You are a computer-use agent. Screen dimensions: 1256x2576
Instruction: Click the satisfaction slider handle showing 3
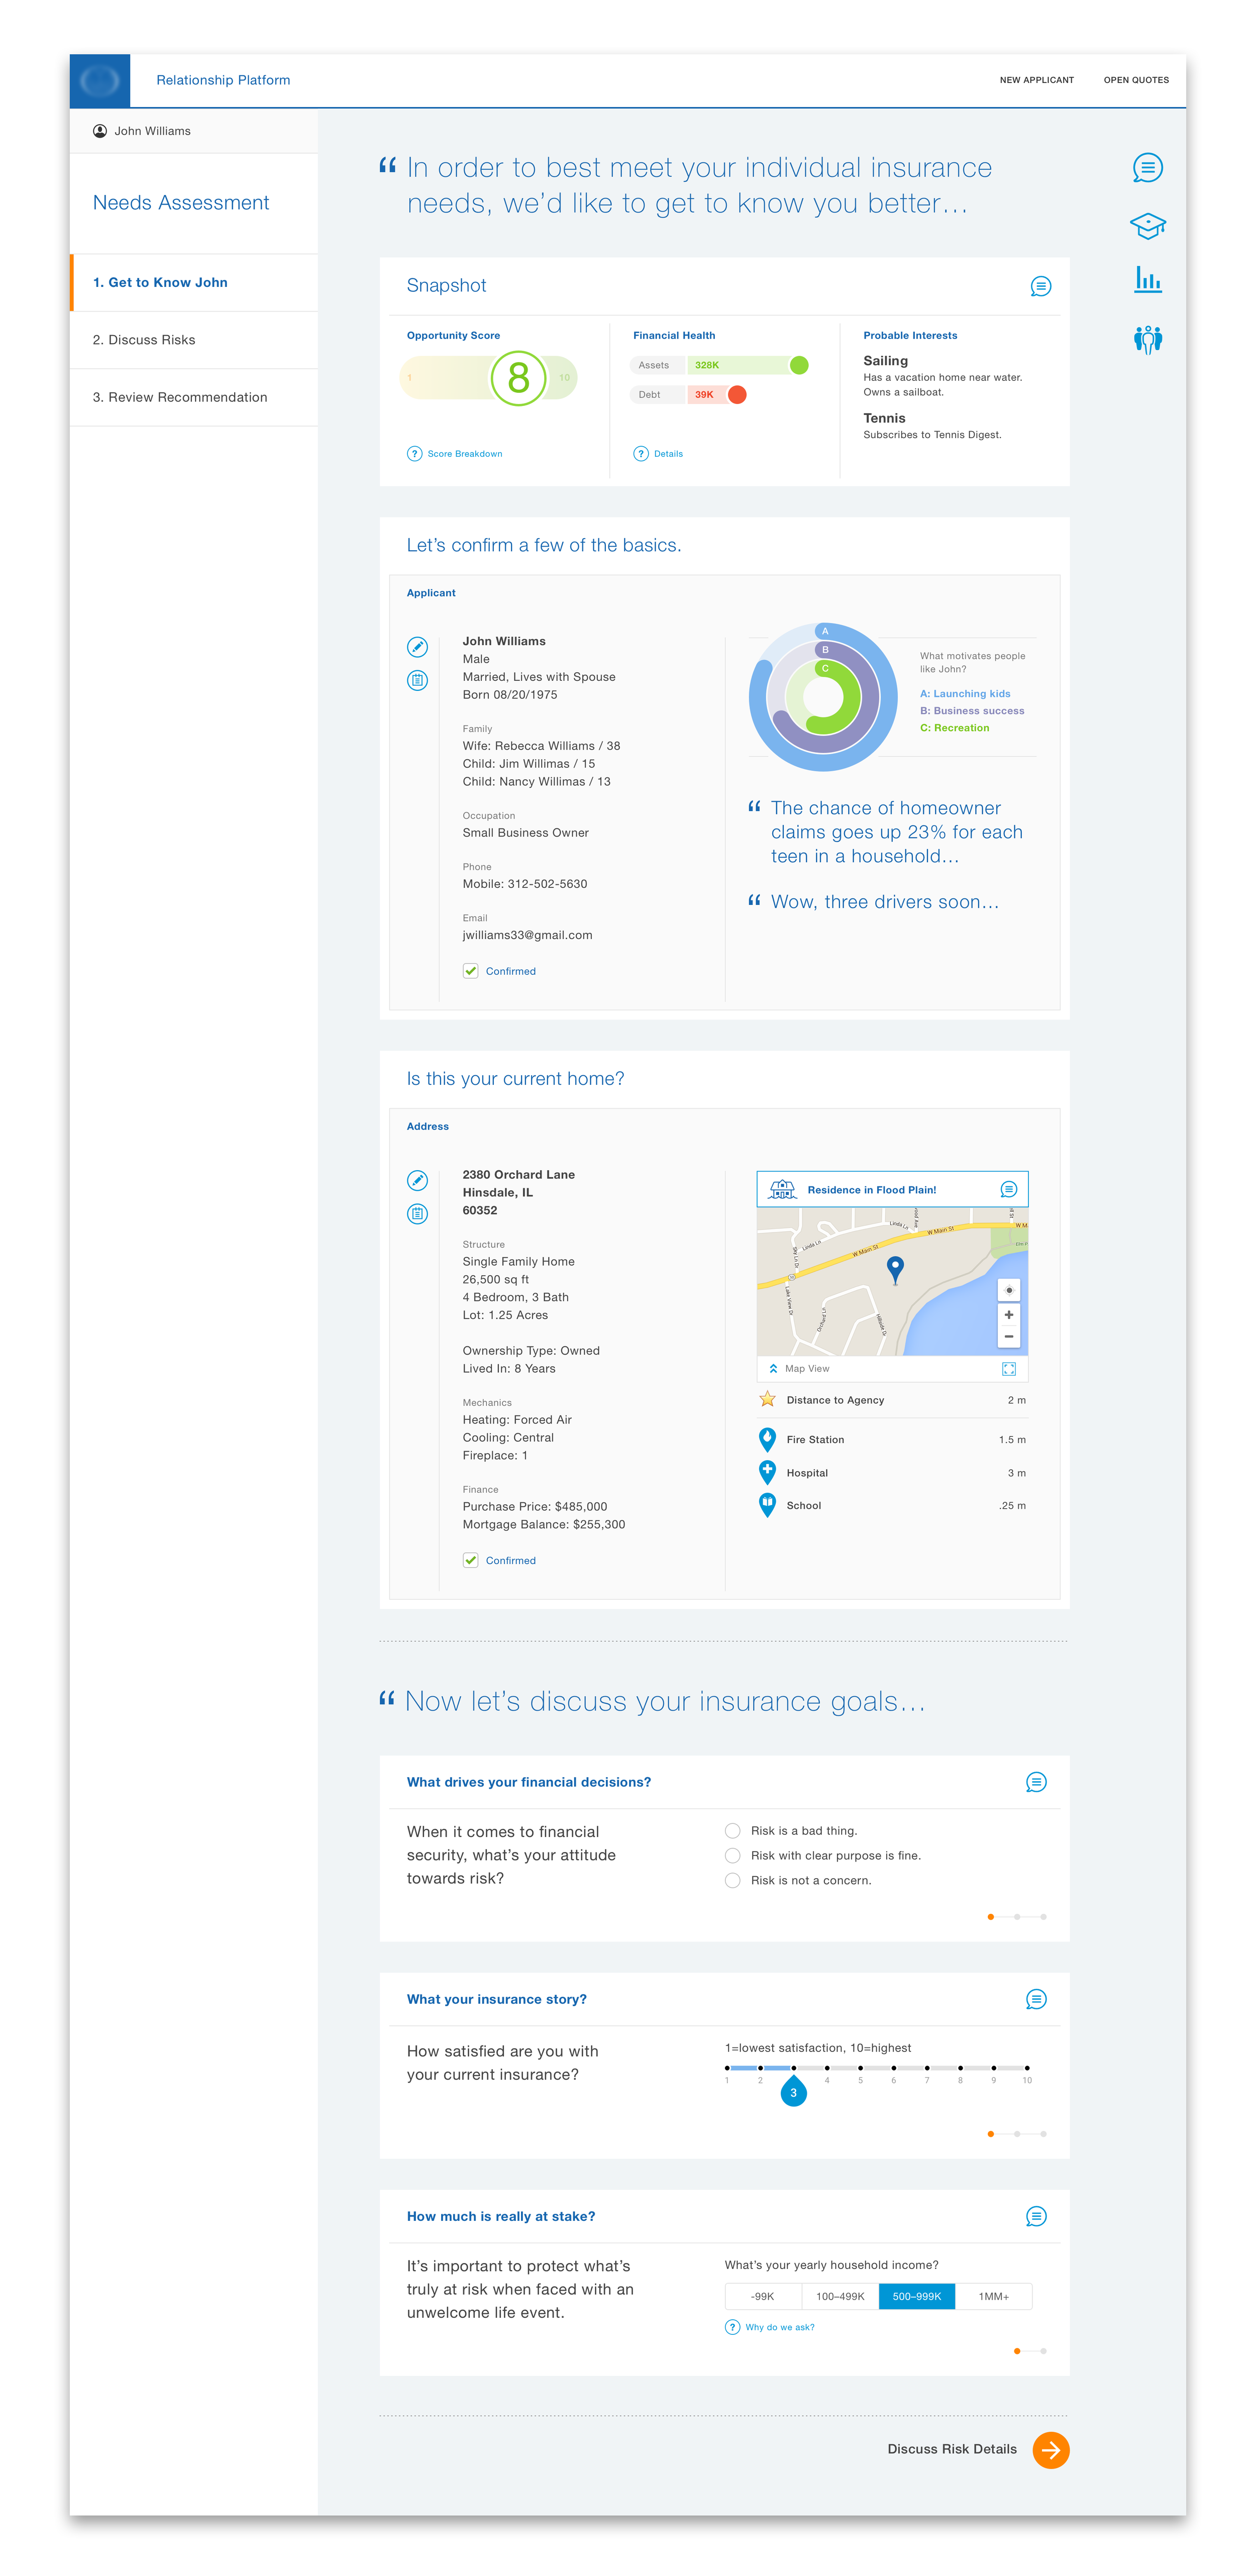click(x=793, y=2091)
